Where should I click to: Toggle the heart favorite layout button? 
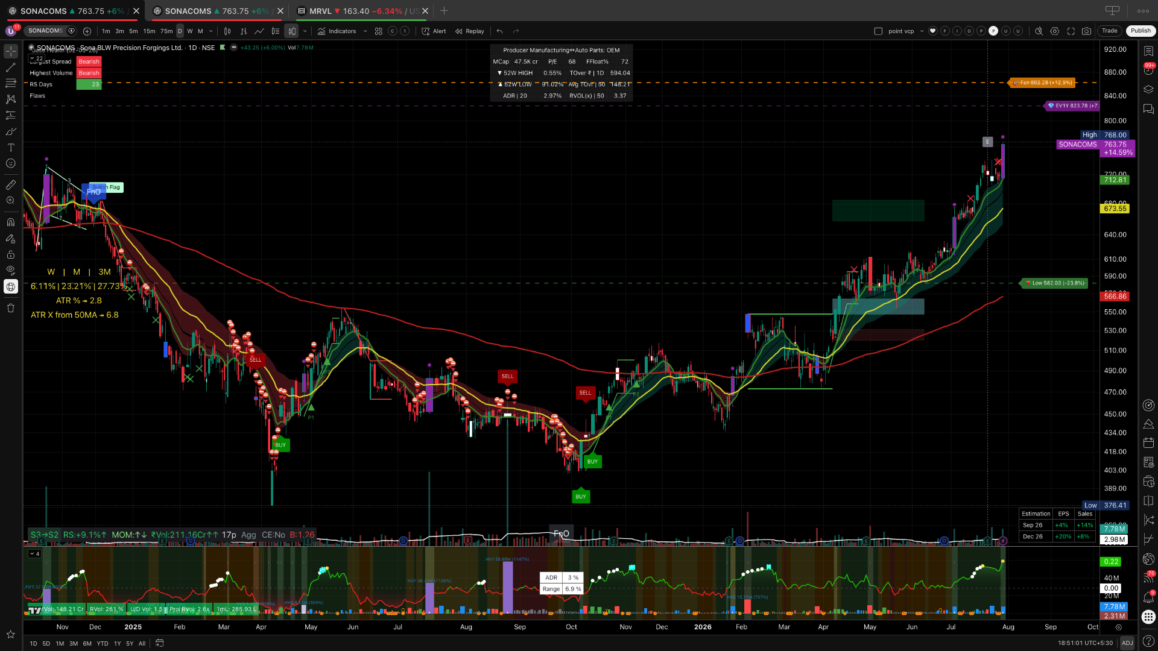933,31
